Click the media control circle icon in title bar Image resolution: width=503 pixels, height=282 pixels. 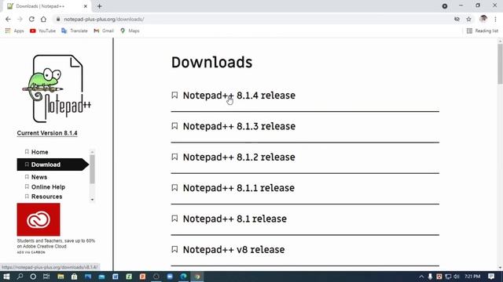pos(445,6)
